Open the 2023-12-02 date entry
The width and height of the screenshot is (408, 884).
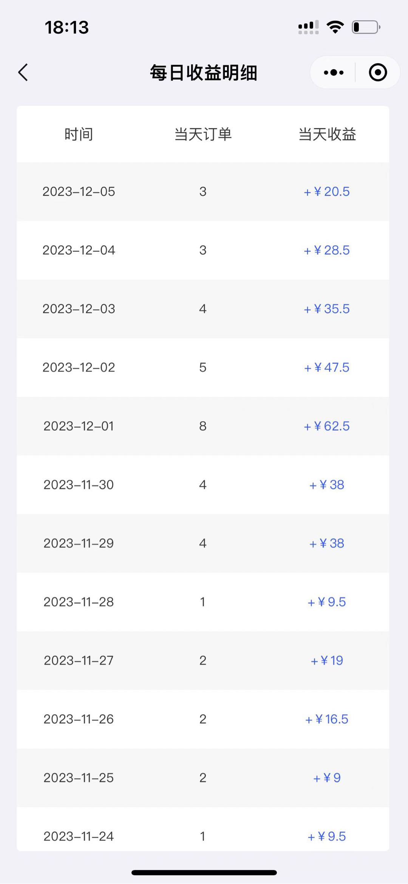coord(79,368)
